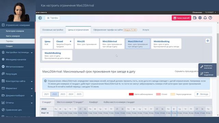The width and height of the screenshot is (219, 123).
Task: Switch to Койко-место в номере стандарт tab
Action: pyautogui.click(x=119, y=102)
